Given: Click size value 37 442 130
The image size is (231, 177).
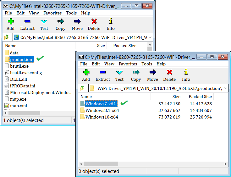Looking at the screenshot, I should click(169, 104).
